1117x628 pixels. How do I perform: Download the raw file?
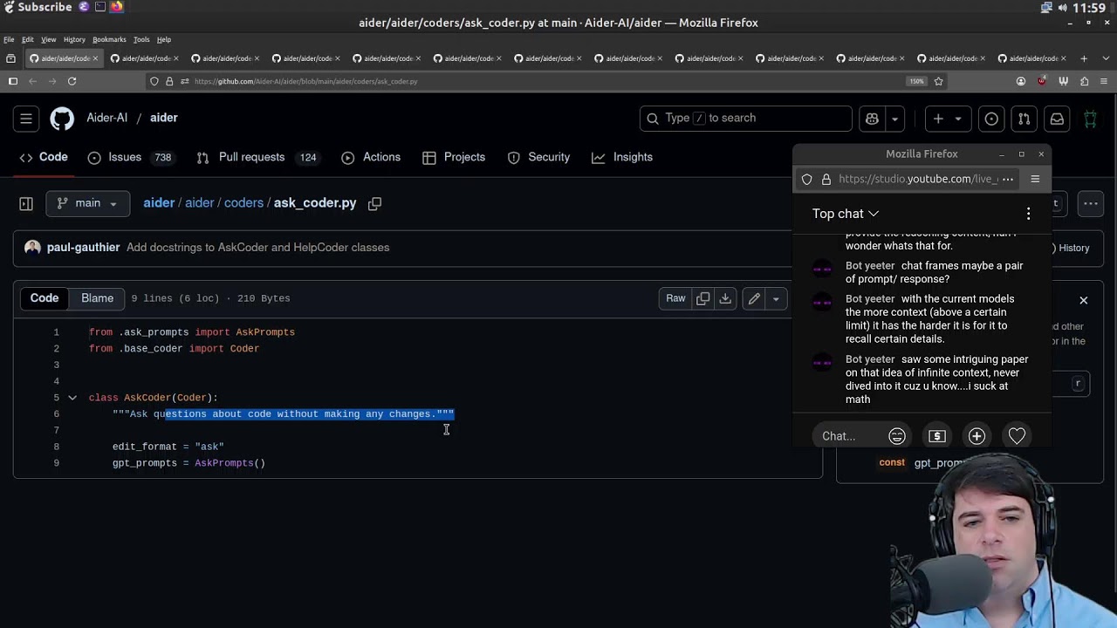pyautogui.click(x=725, y=298)
